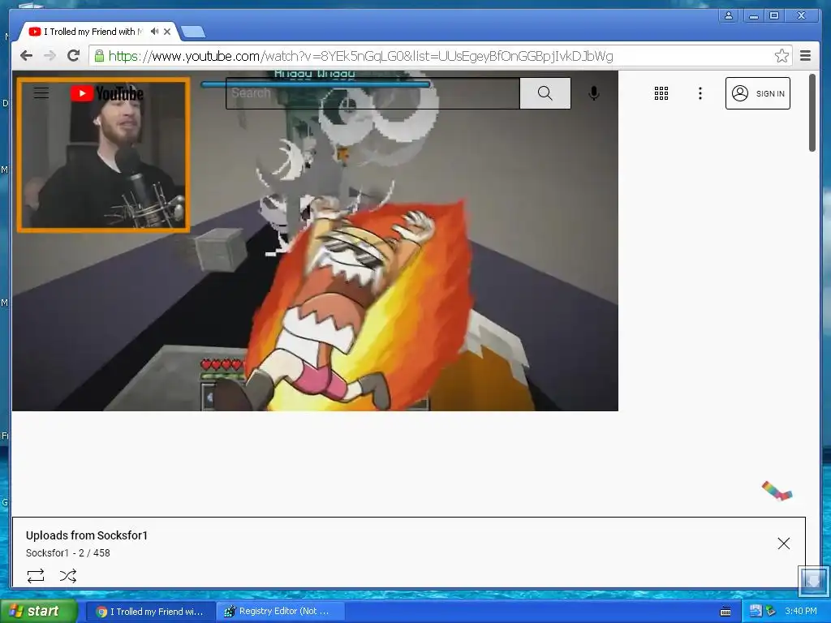The height and width of the screenshot is (623, 831).
Task: Select the youtube.com URL in address bar
Action: tap(360, 56)
